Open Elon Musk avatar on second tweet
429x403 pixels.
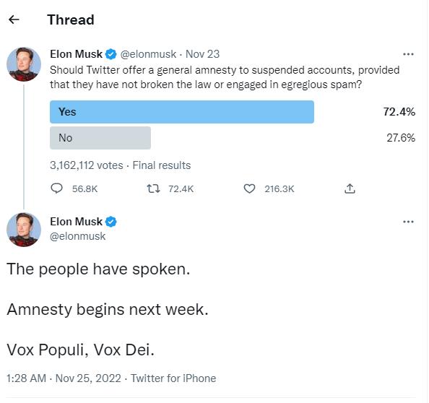[x=24, y=230]
